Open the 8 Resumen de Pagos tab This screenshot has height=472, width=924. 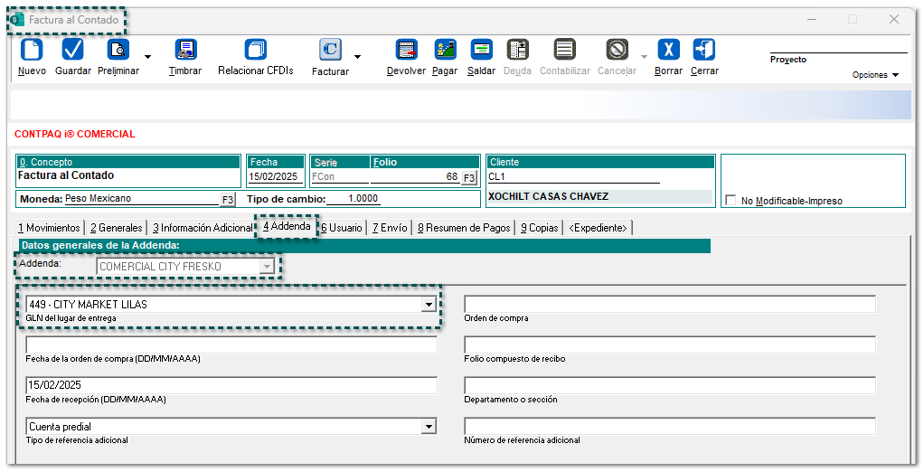[464, 228]
